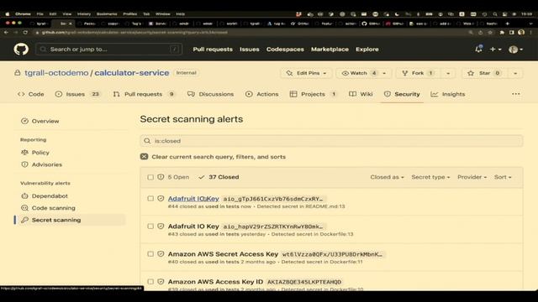The image size is (538, 302).
Task: Go back with the browser back arrow
Action: coord(6,32)
